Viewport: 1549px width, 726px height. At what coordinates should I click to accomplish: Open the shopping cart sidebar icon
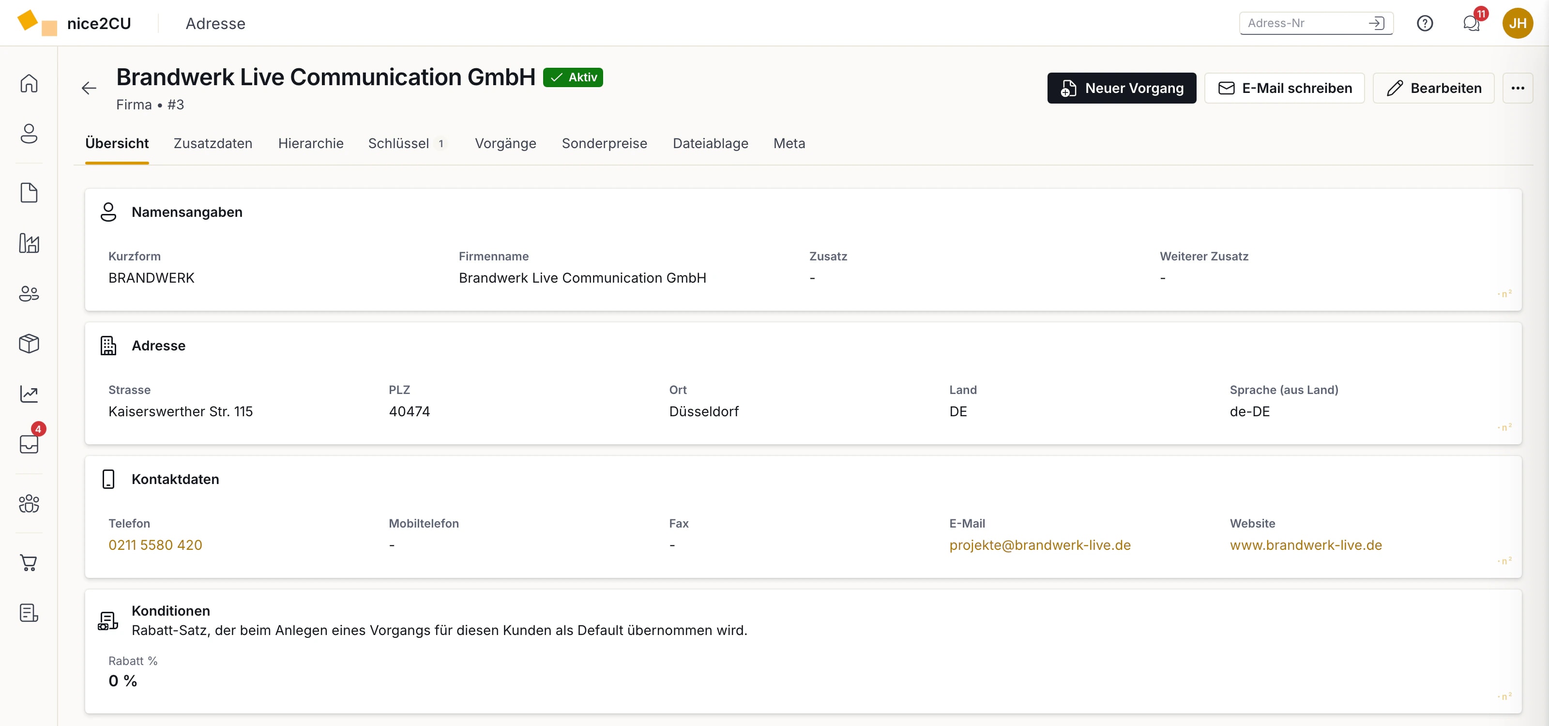[29, 562]
